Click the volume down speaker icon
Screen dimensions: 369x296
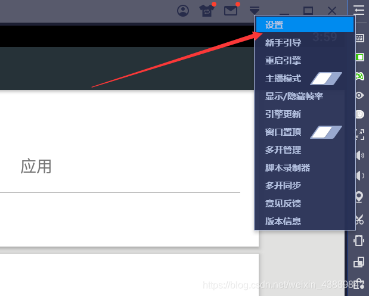[360, 176]
